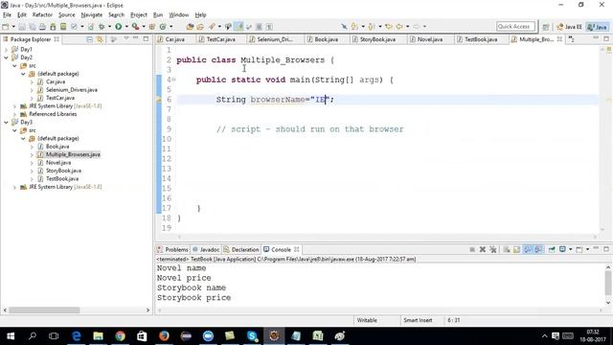613x345 pixels.
Task: Click the Save All icon in toolbar
Action: (32, 27)
